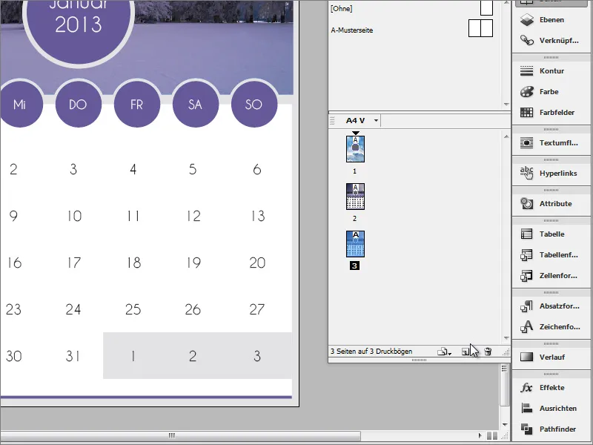Viewport: 593px width, 445px height.
Task: Click the Mi weekday circle
Action: coord(20,105)
